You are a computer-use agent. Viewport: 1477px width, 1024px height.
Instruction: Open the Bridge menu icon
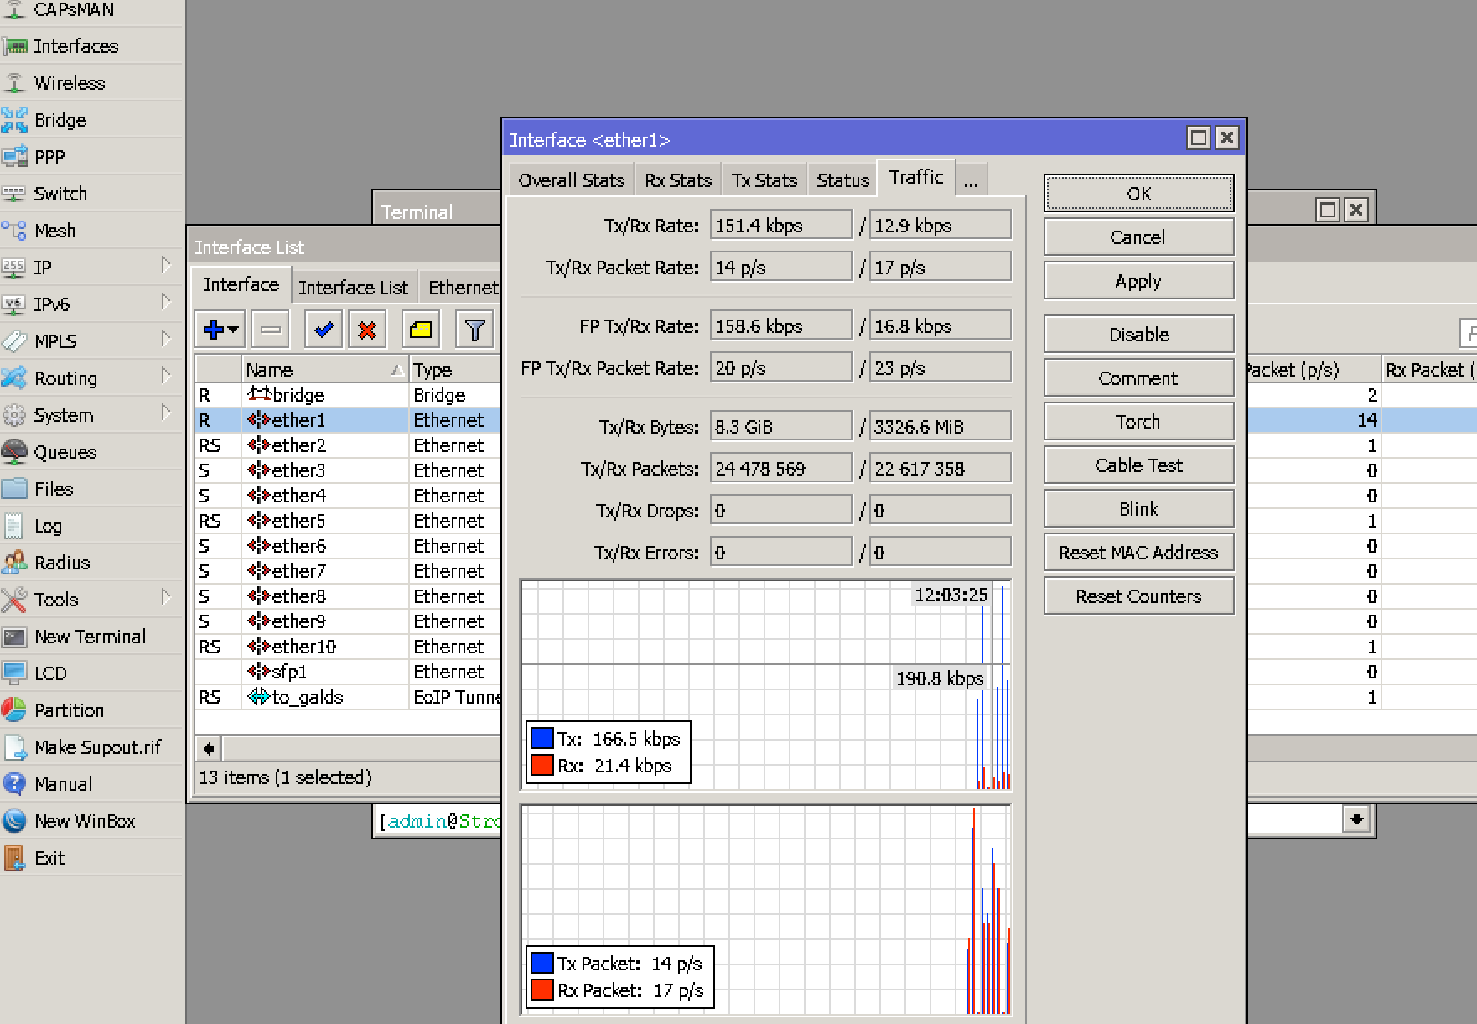coord(14,120)
